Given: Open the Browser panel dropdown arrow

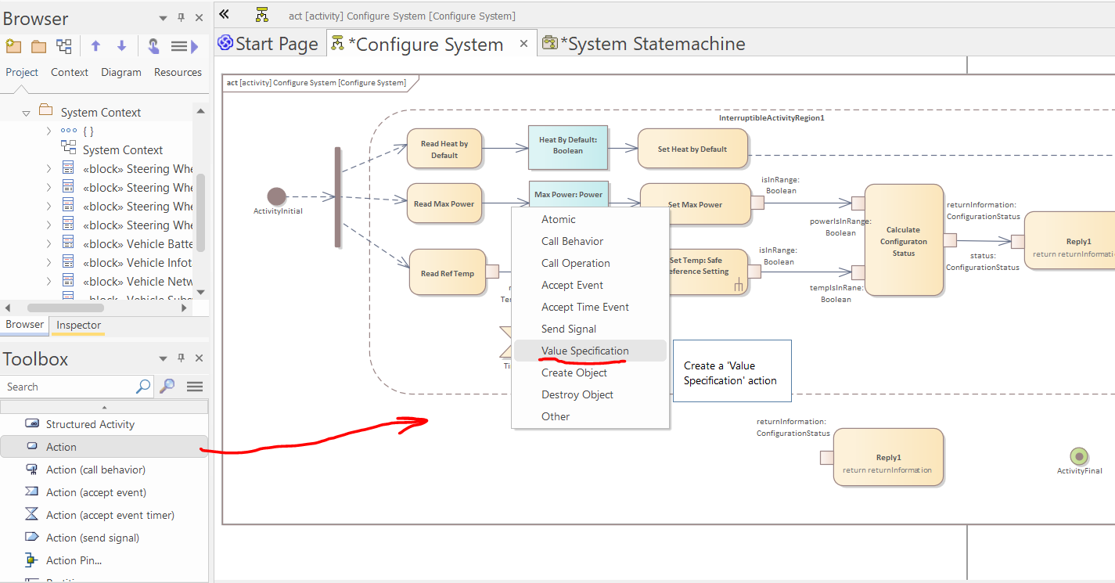Looking at the screenshot, I should coord(164,18).
